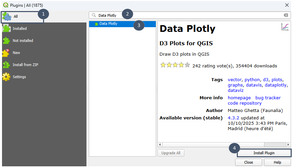The image size is (292, 168).
Task: Open Help for the plugin manager
Action: (x=277, y=162)
